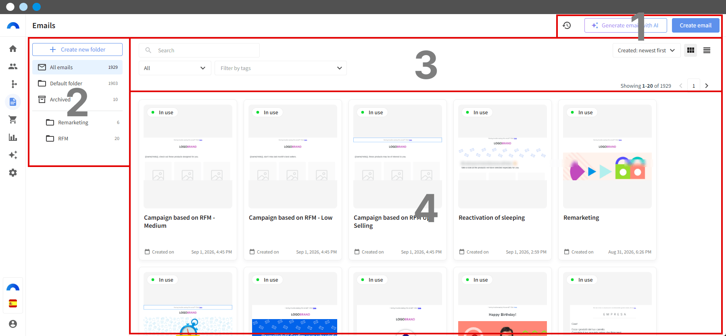The image size is (726, 336).
Task: Open the Analytics bar chart icon
Action: point(13,137)
